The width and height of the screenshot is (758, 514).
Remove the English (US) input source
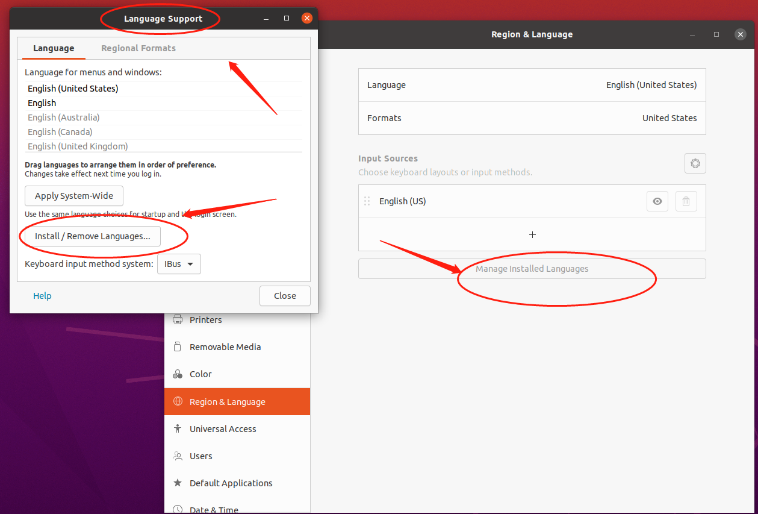click(x=686, y=201)
